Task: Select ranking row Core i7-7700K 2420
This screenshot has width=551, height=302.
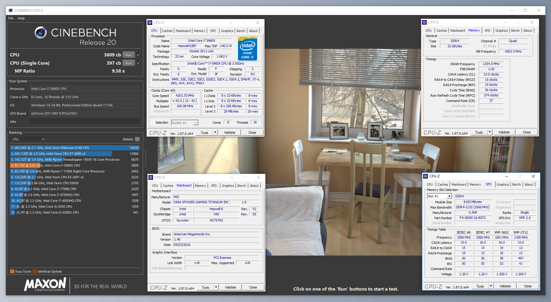Action: pyautogui.click(x=75, y=189)
